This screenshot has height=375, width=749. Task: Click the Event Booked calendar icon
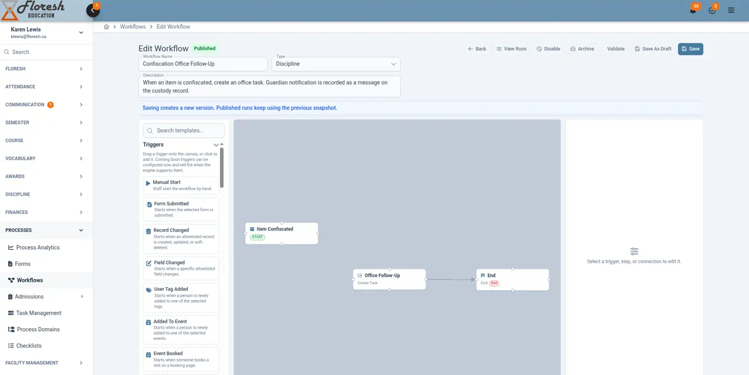point(149,355)
